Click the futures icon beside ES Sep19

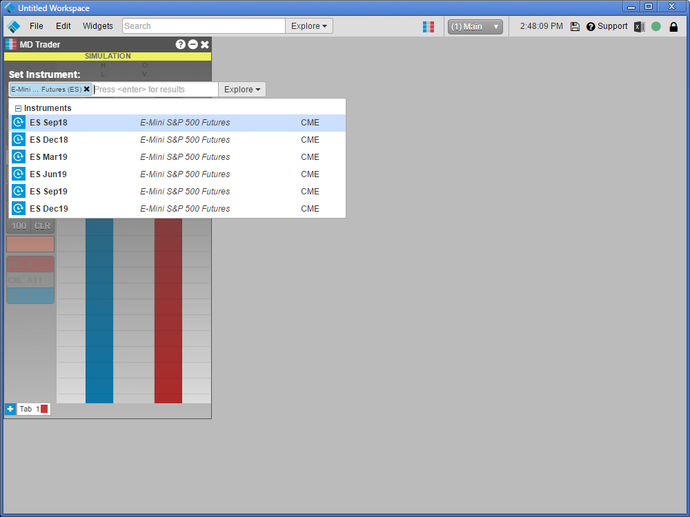19,191
